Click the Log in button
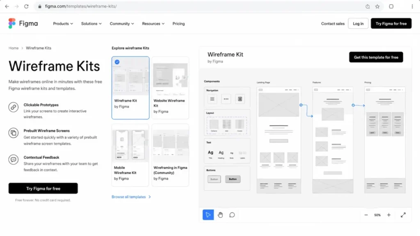The image size is (420, 236). point(358,23)
